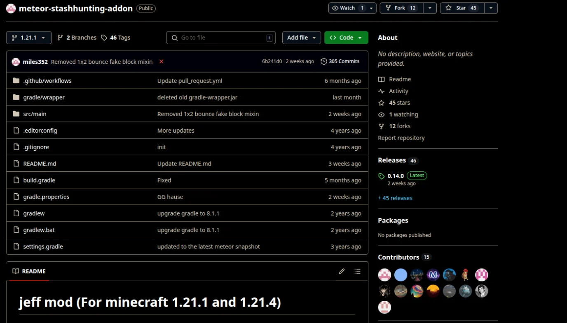This screenshot has width=567, height=323.
Task: Click the eye icon beside 1 watching
Action: pyautogui.click(x=382, y=115)
